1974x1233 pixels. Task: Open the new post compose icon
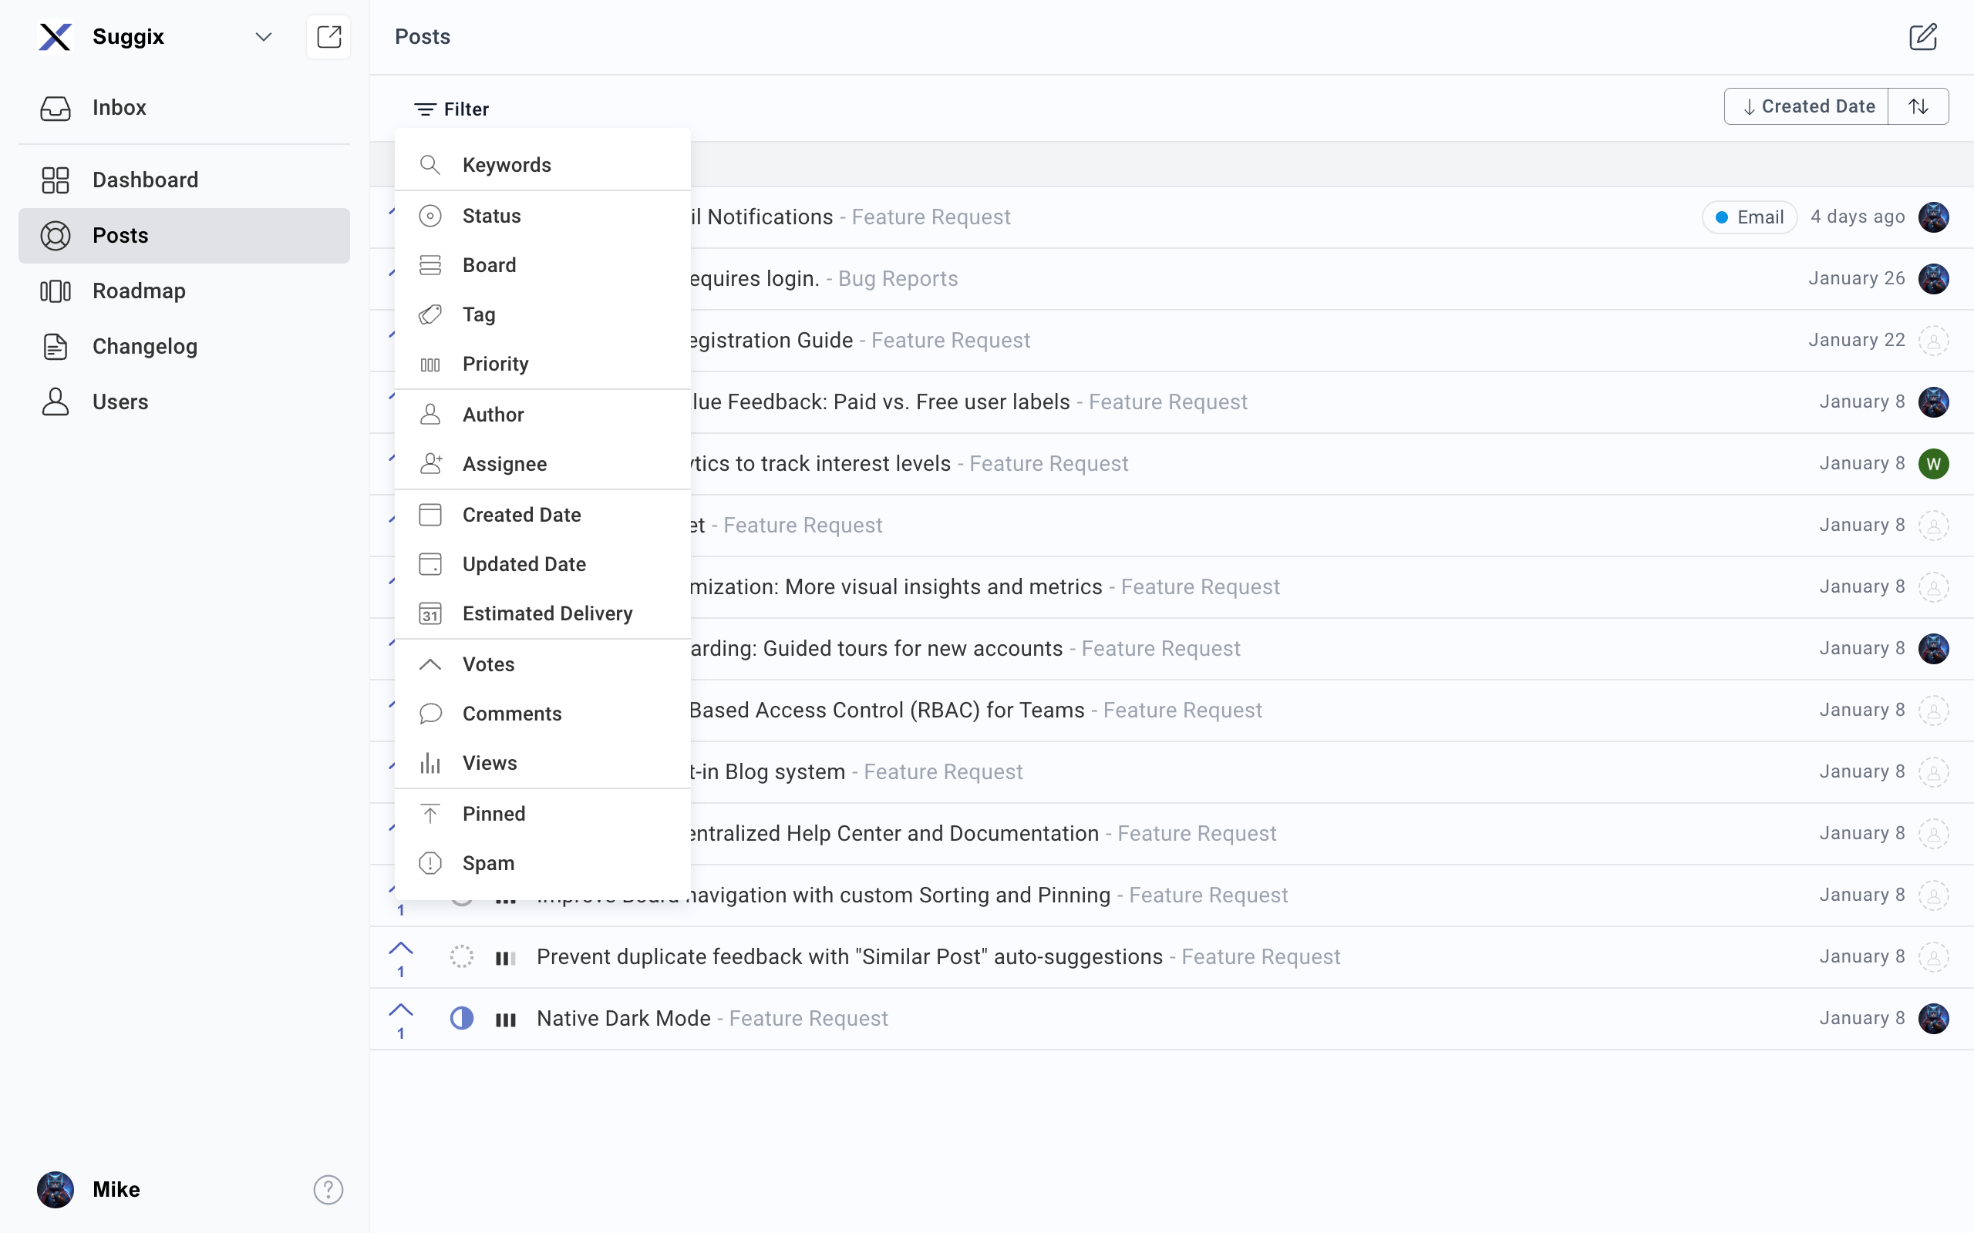click(x=1922, y=37)
